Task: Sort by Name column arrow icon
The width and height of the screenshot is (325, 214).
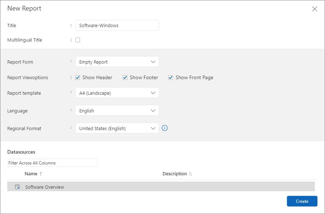Action: [41, 174]
